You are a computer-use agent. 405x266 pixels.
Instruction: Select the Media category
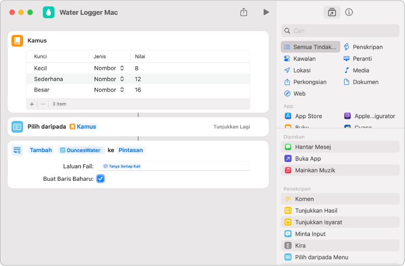point(356,70)
